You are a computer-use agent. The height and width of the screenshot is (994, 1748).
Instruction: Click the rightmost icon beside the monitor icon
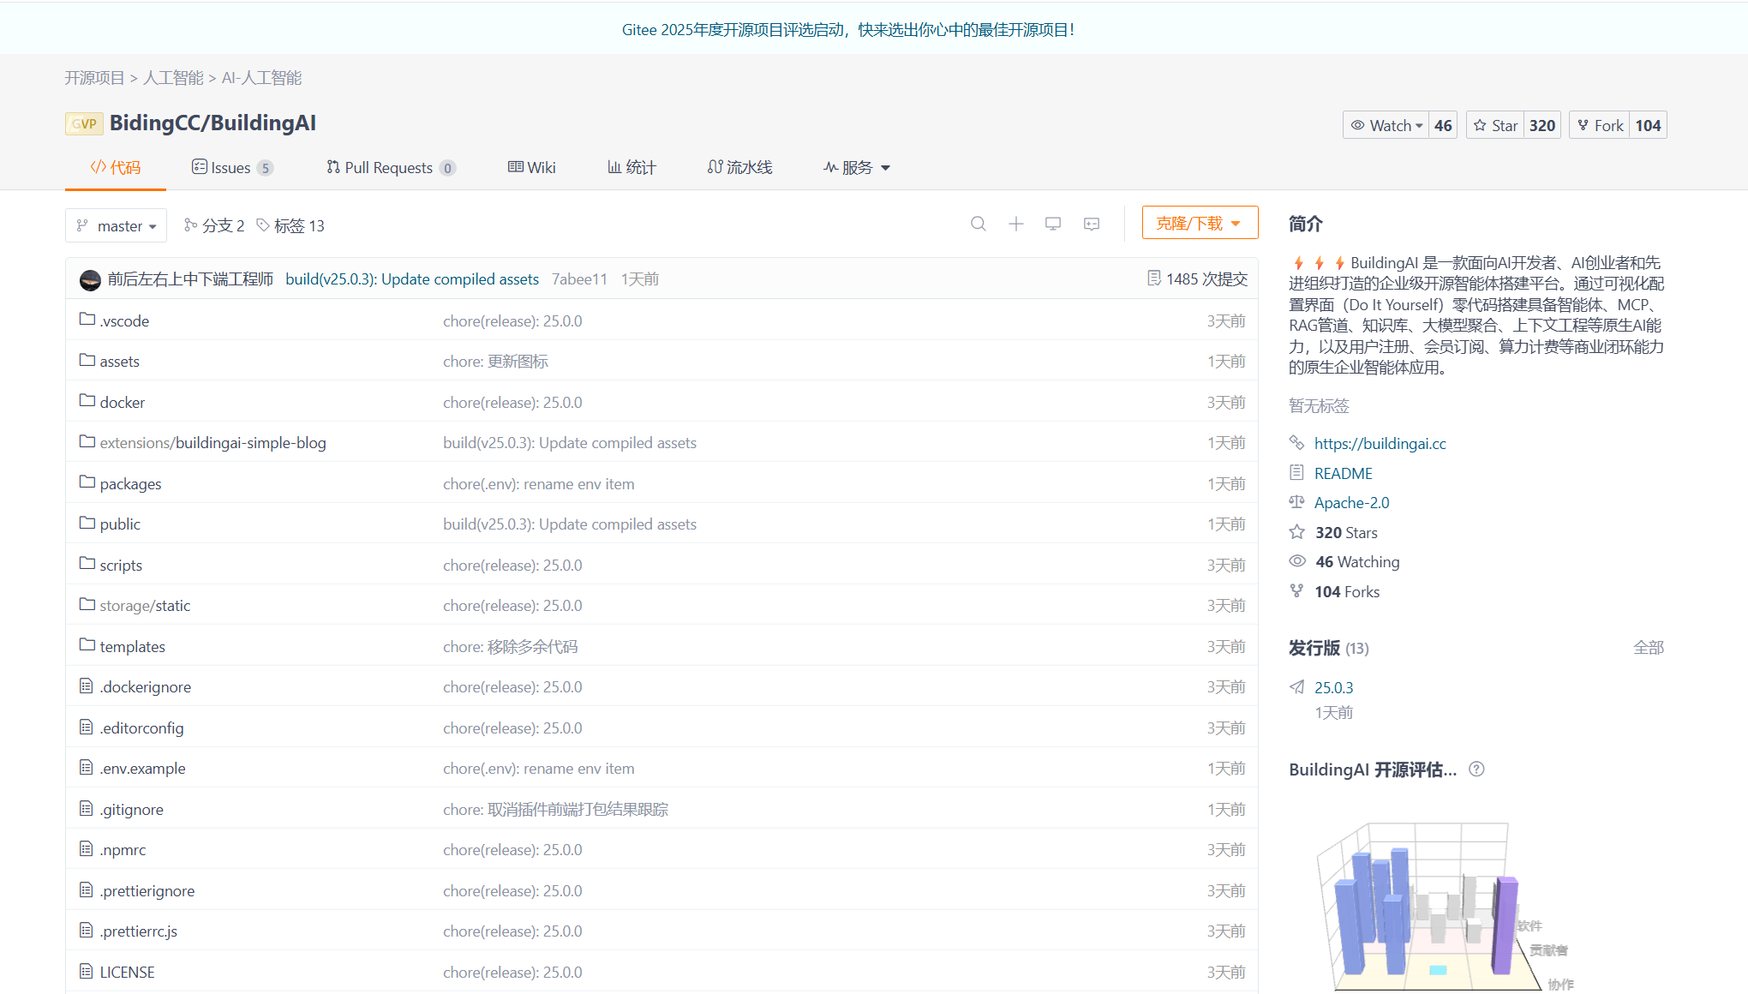1091,224
